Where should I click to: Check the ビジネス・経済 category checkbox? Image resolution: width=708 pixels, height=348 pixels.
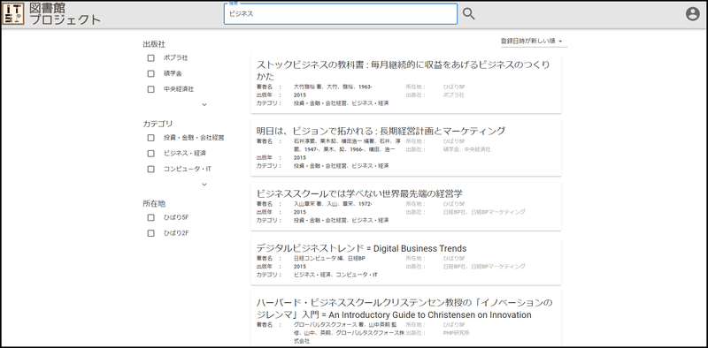150,154
